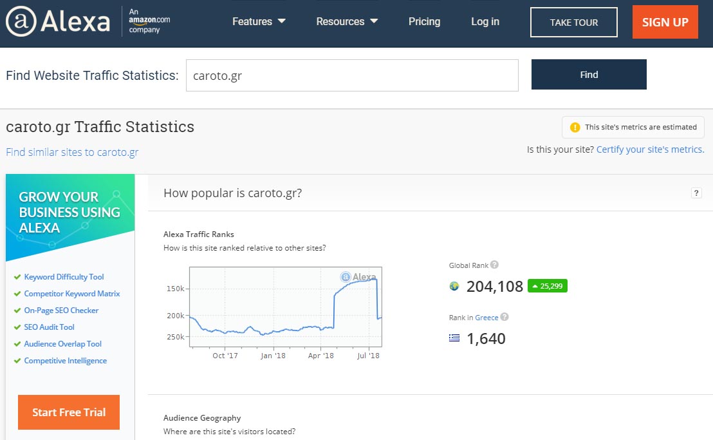Click the globe icon beside global rank
The width and height of the screenshot is (713, 440).
454,287
